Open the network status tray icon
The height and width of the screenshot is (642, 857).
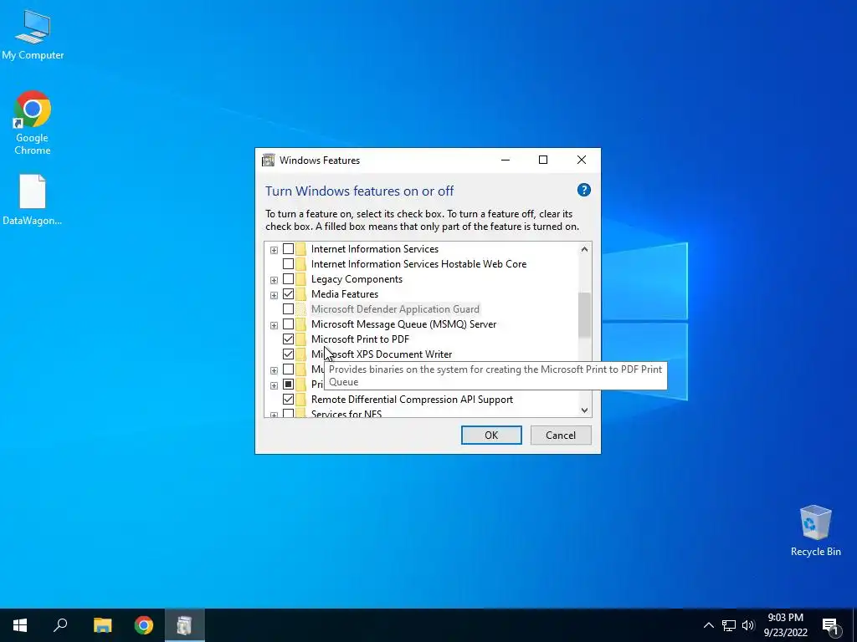click(x=729, y=625)
